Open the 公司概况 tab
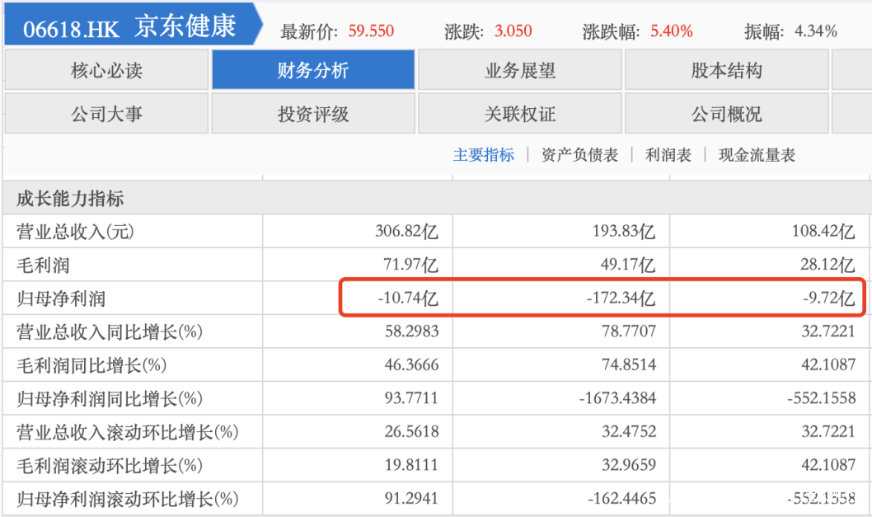The height and width of the screenshot is (517, 872). coord(727,114)
